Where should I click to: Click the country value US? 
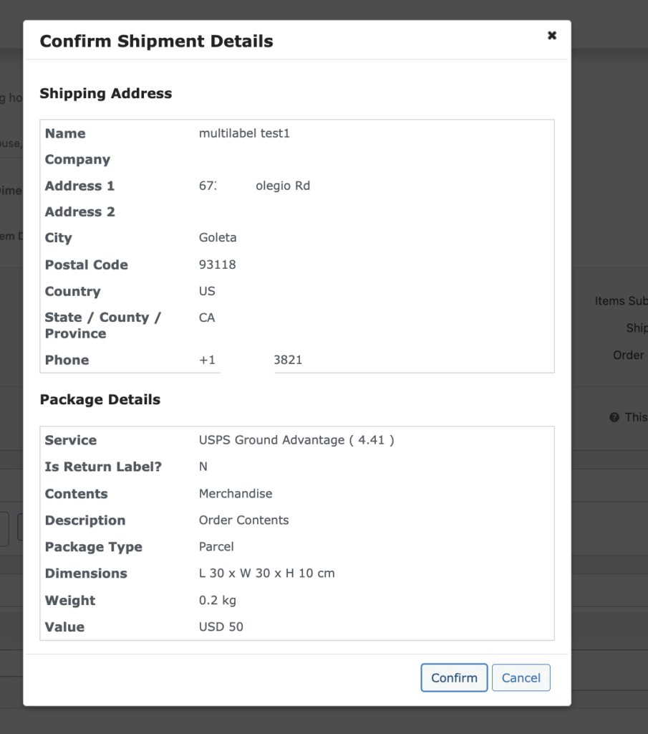point(207,291)
